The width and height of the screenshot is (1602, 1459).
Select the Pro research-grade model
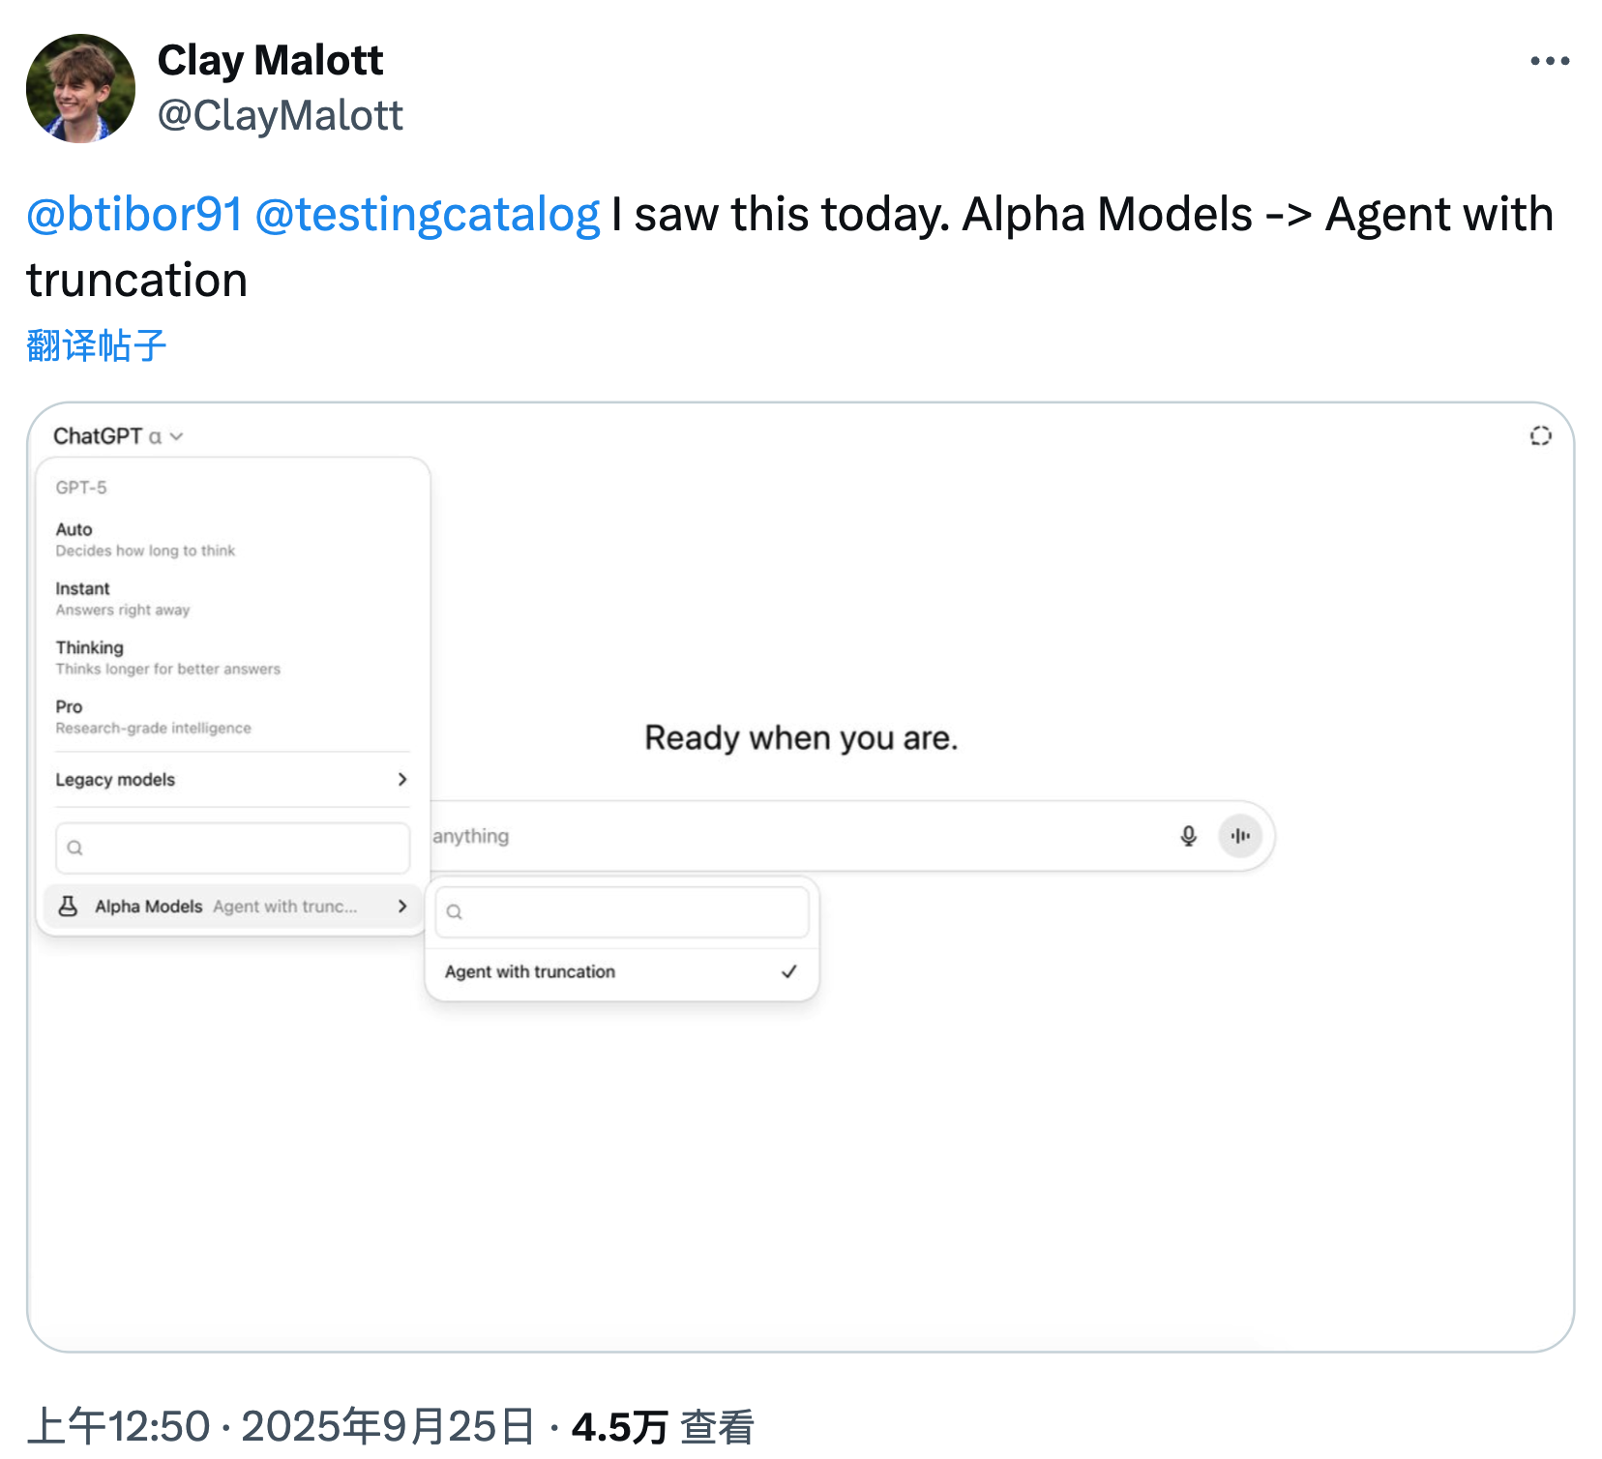click(x=153, y=716)
